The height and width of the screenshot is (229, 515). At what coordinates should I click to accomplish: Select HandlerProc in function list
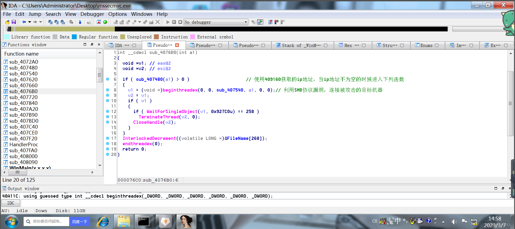pyautogui.click(x=24, y=144)
